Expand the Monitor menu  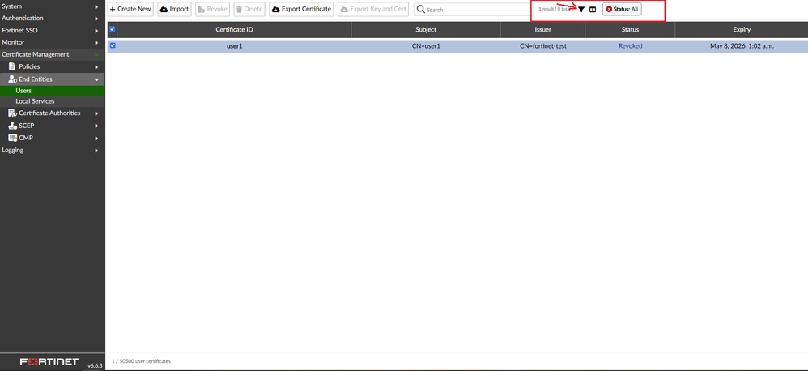click(52, 42)
